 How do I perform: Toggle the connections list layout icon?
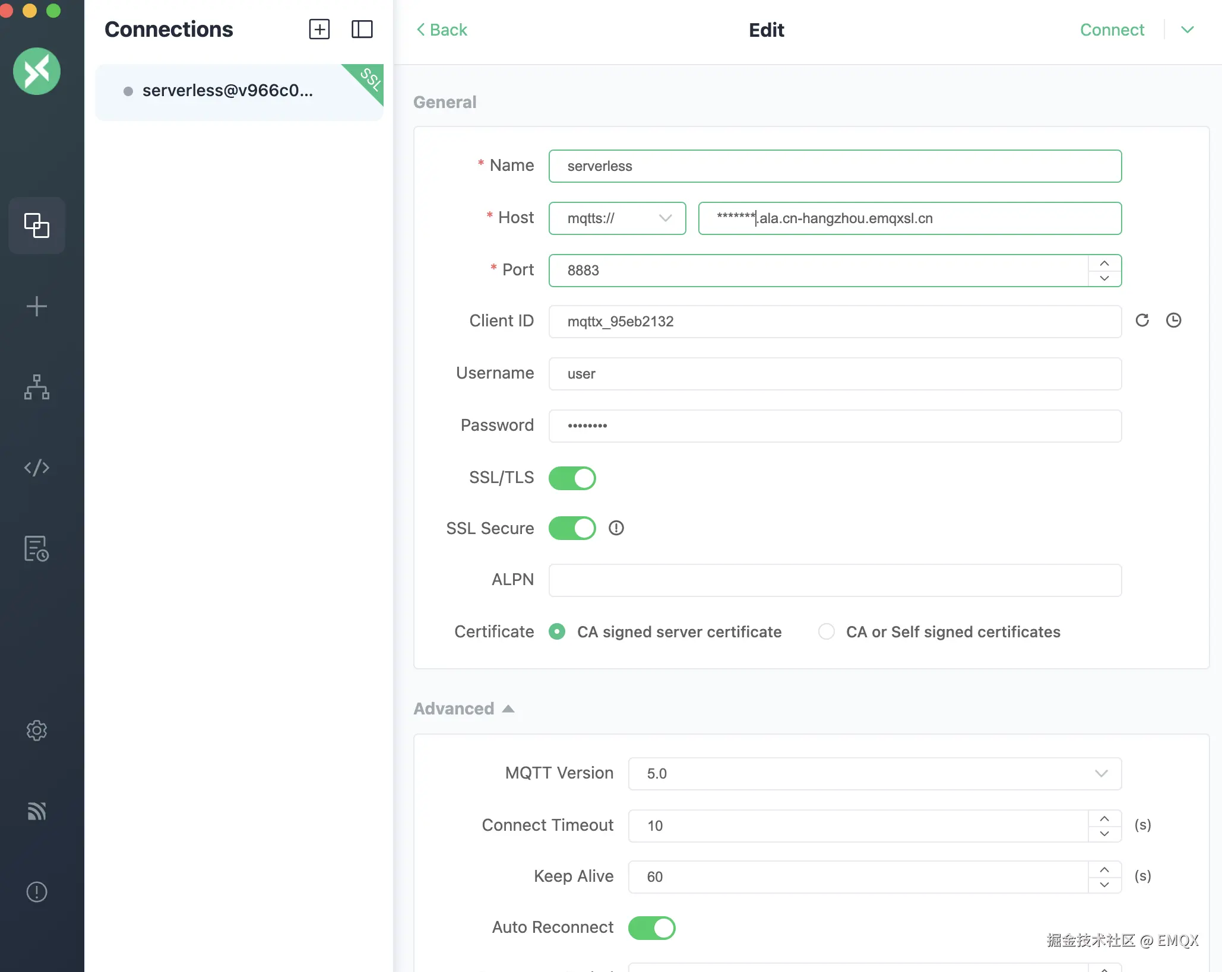(x=362, y=29)
